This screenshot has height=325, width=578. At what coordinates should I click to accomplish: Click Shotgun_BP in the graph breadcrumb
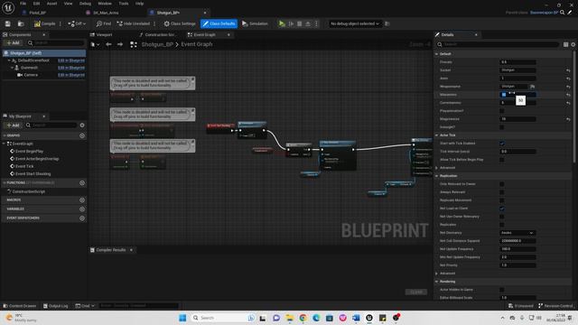coord(157,44)
